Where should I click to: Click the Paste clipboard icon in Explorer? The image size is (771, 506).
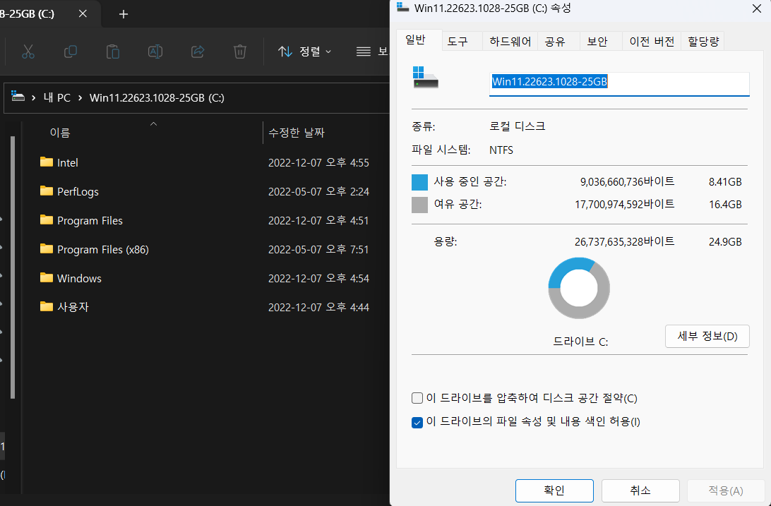tap(112, 52)
